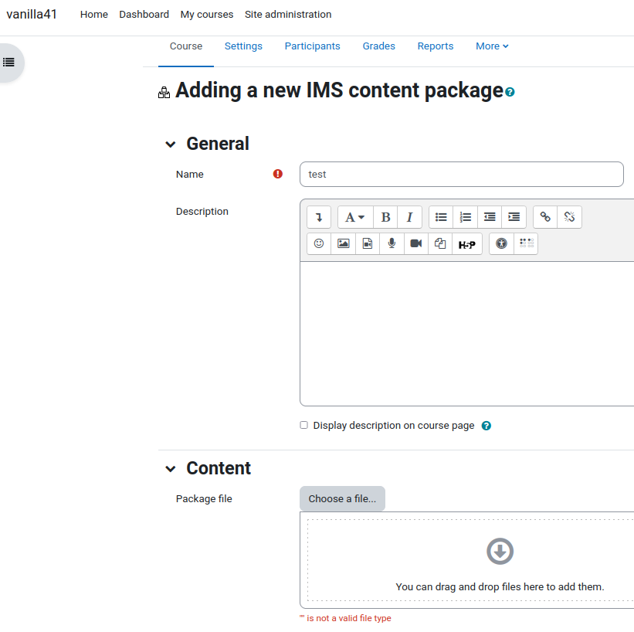Go to Home in top navigation
Viewport: 634px width, 632px height.
94,15
